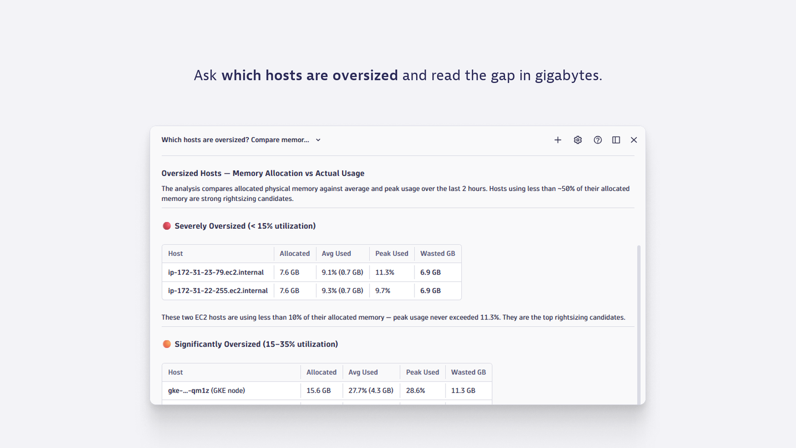Open the help question mark icon
796x448 pixels.
597,140
